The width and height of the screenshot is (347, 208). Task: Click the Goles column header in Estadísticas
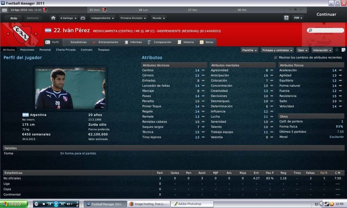[x=175, y=173]
